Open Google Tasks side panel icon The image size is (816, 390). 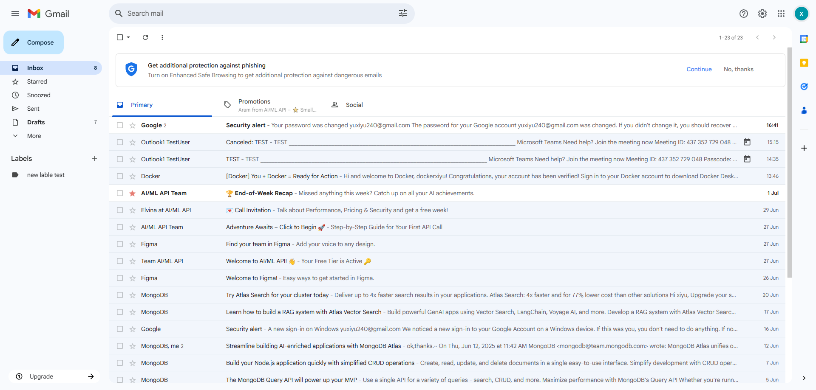(x=804, y=87)
